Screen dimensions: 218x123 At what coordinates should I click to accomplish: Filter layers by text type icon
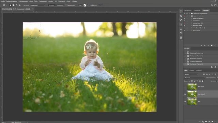tap(210, 74)
